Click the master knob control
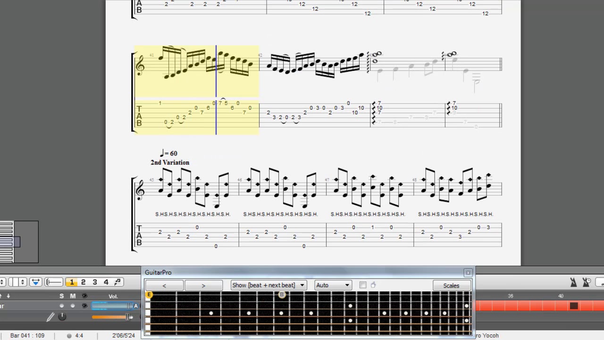604x340 pixels. click(x=62, y=317)
